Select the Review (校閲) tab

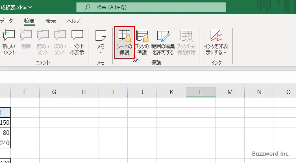tap(29, 21)
